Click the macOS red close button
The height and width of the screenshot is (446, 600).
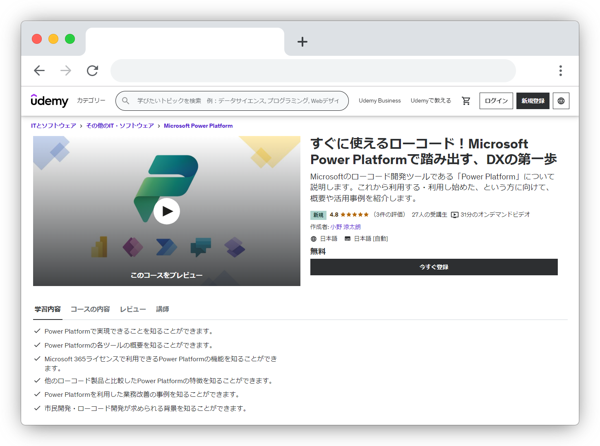37,39
